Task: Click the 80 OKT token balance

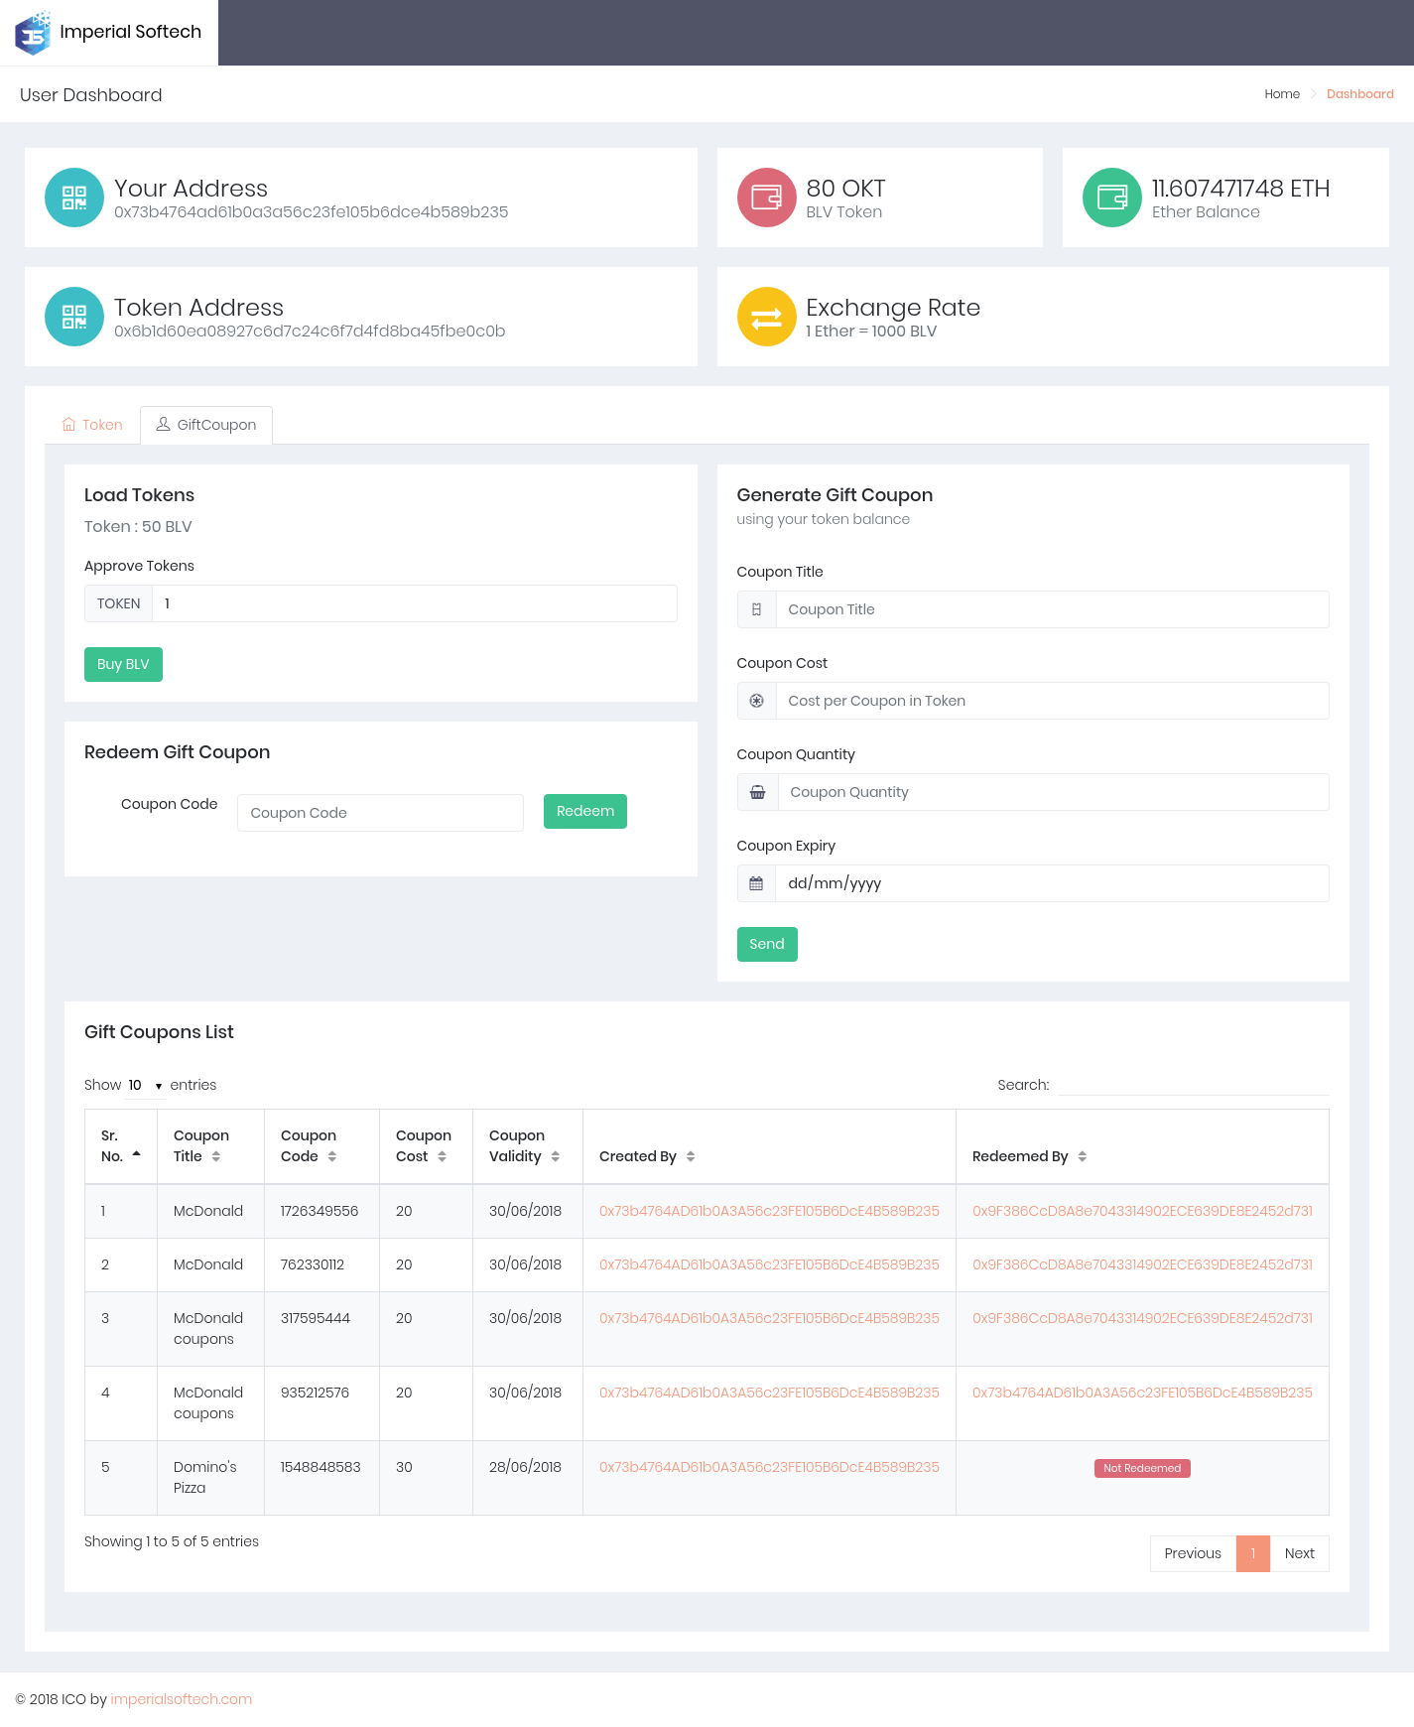Action: 845,189
